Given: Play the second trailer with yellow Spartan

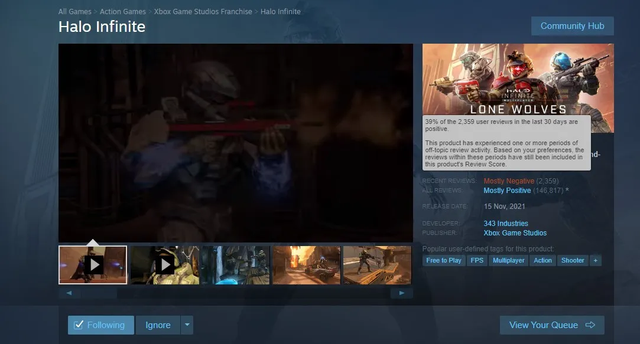Looking at the screenshot, I should 164,265.
